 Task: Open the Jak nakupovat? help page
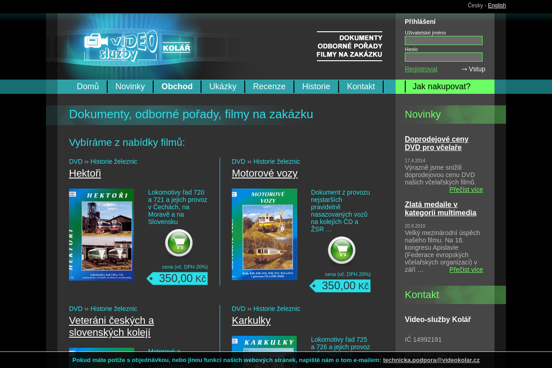pyautogui.click(x=442, y=86)
